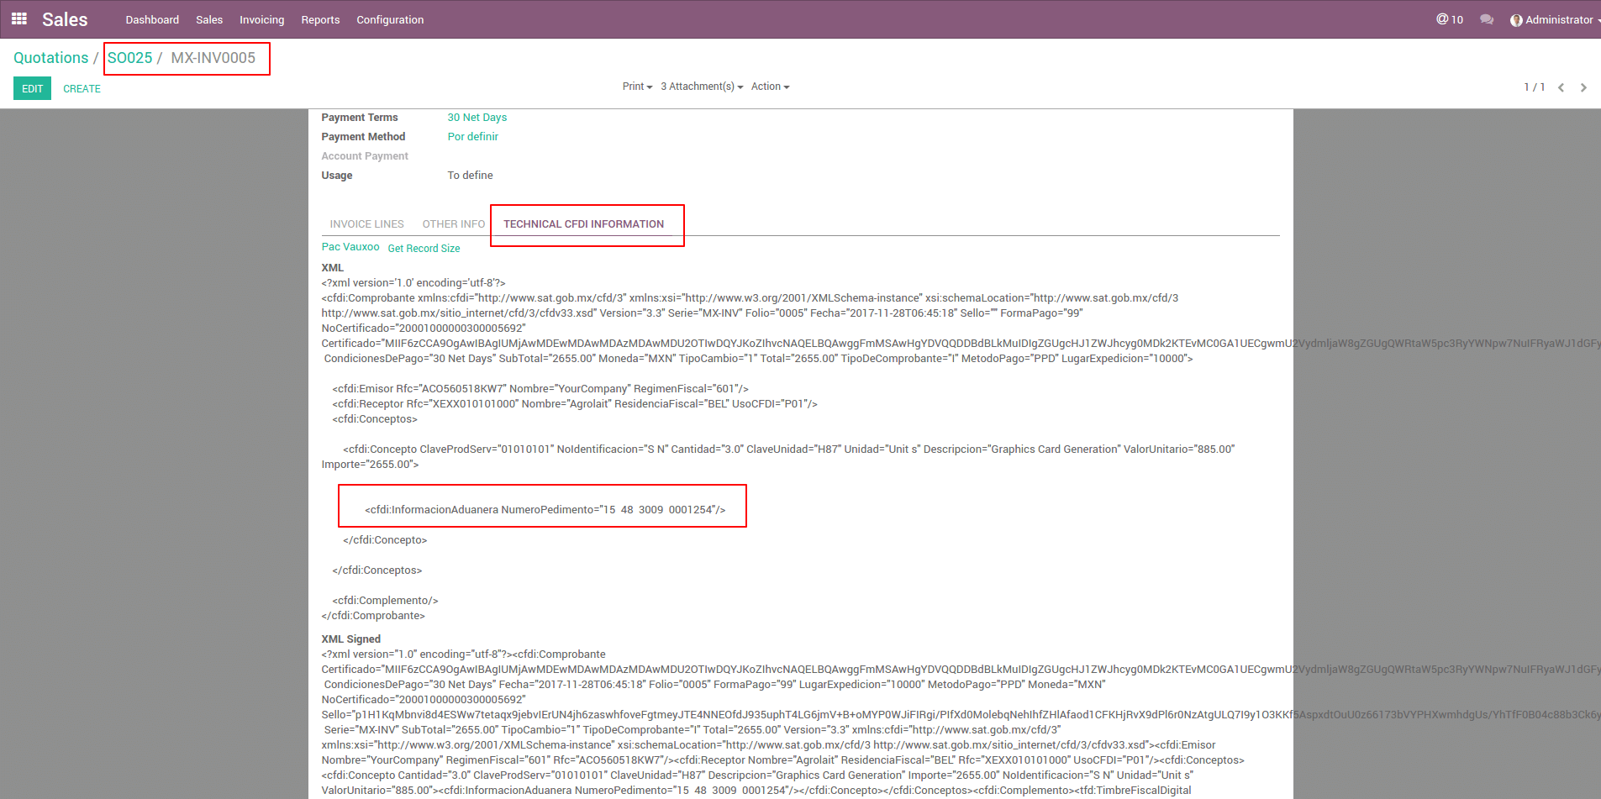
Task: Click the Edit button
Action: 32,88
